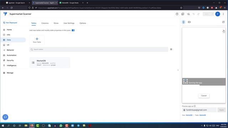The height and width of the screenshot is (128, 228).
Task: Click the Apply button
Action: [222, 110]
